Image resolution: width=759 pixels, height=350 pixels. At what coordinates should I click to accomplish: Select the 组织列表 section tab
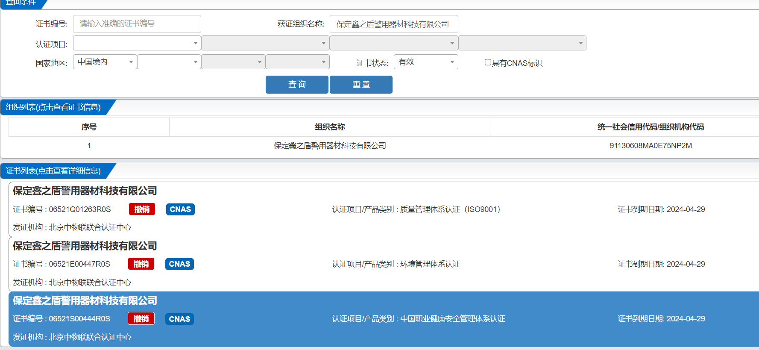[x=53, y=107]
